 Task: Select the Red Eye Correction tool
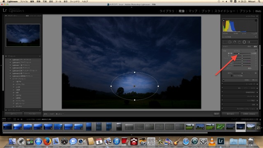click(x=235, y=42)
